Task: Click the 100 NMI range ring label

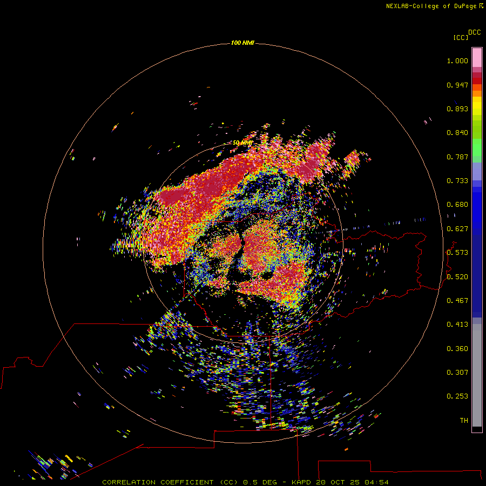Action: click(242, 43)
